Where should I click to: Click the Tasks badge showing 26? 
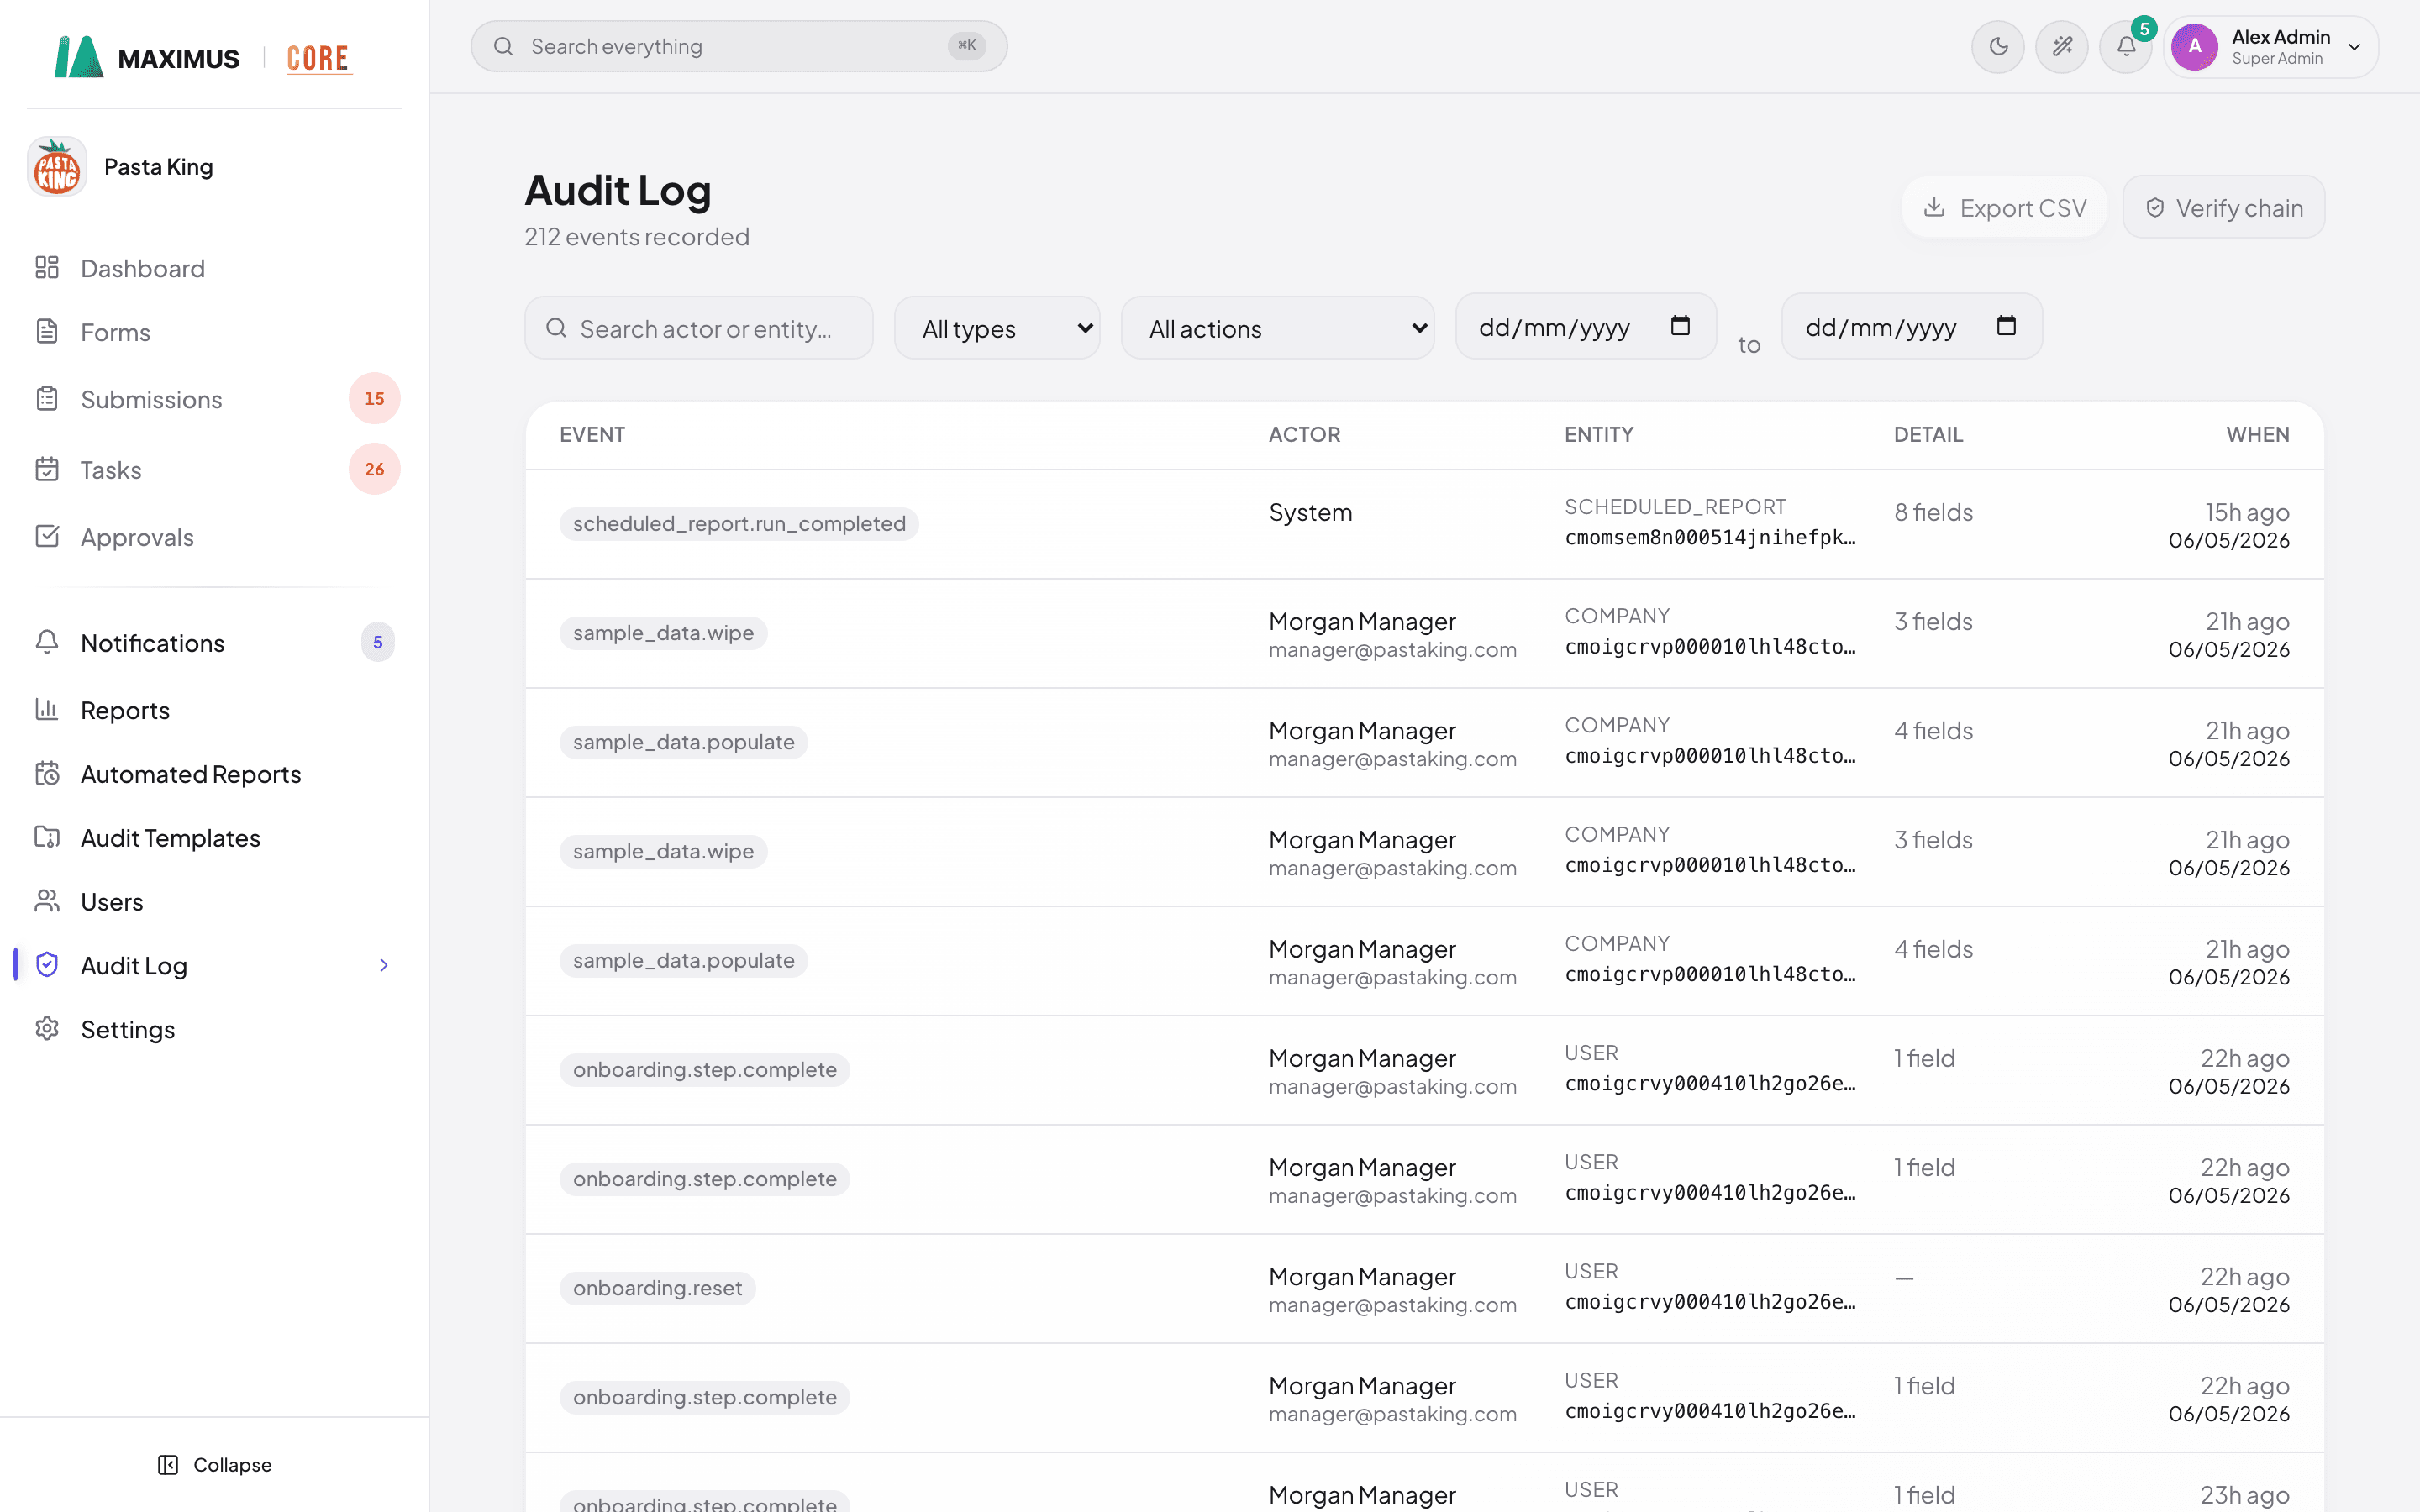tap(374, 469)
